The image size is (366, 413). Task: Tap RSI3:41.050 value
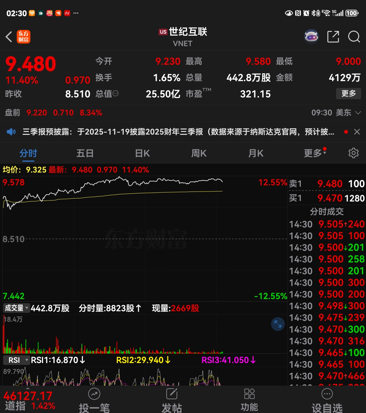click(229, 360)
